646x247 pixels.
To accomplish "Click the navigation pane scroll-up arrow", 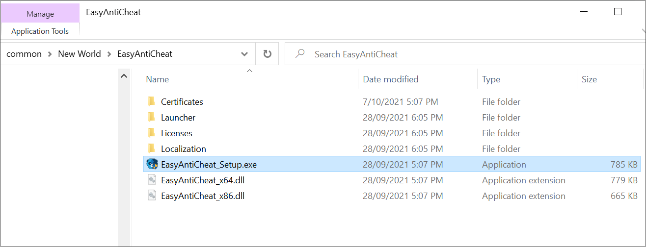I will point(124,76).
